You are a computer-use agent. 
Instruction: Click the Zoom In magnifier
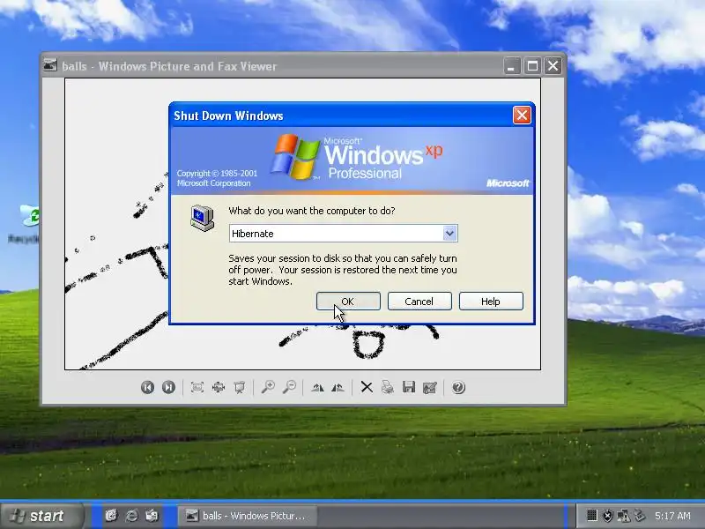(268, 387)
